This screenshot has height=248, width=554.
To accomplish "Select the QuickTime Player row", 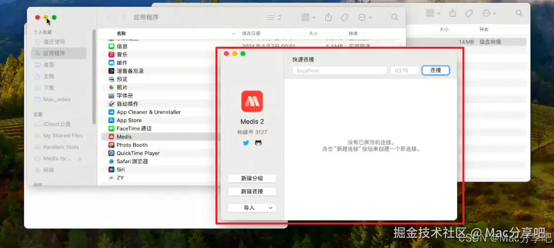I will (158, 153).
